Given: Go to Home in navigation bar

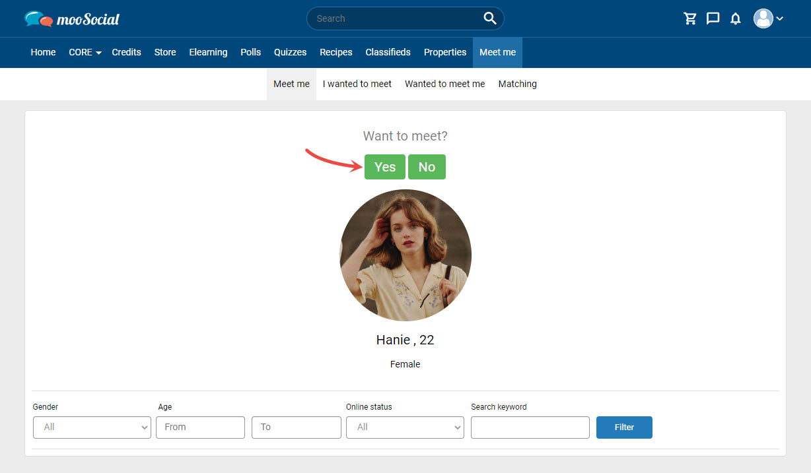Looking at the screenshot, I should click(43, 52).
